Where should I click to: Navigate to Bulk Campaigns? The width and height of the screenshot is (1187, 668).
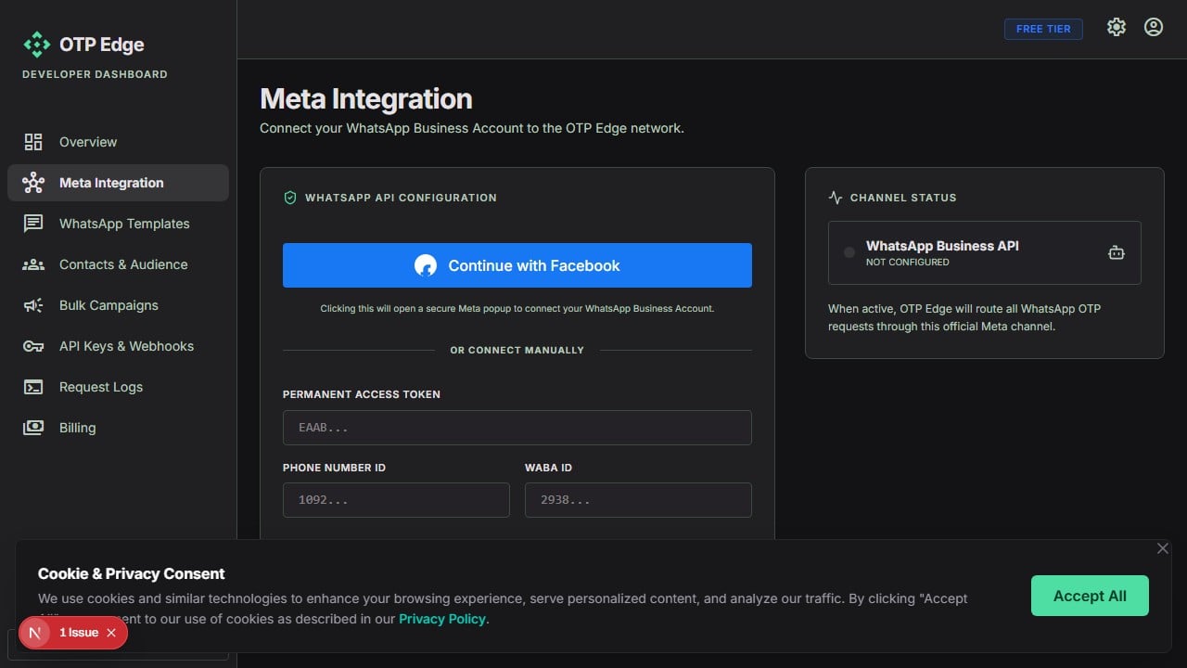118,305
